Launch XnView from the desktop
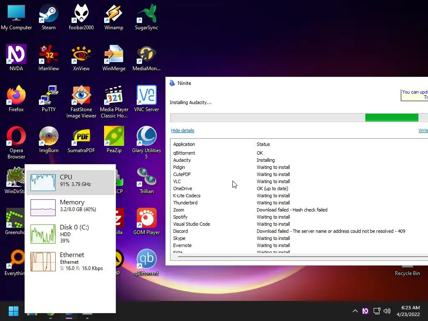 81,58
